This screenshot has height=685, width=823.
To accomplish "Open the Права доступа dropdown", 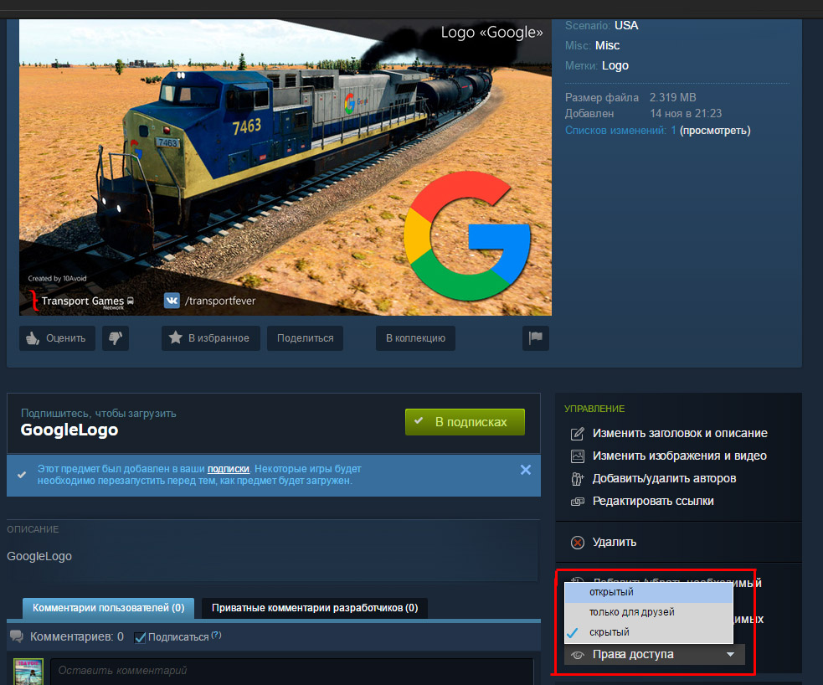I will (x=655, y=655).
